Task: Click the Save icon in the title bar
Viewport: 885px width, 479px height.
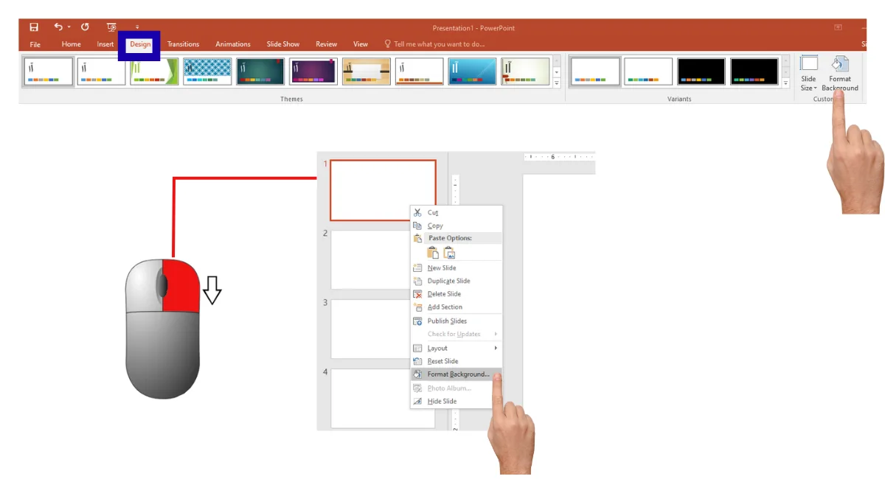Action: tap(34, 27)
